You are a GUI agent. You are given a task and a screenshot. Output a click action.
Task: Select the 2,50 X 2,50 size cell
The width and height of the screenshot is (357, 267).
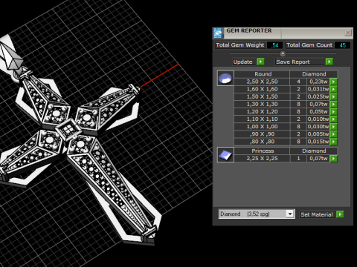tap(262, 82)
